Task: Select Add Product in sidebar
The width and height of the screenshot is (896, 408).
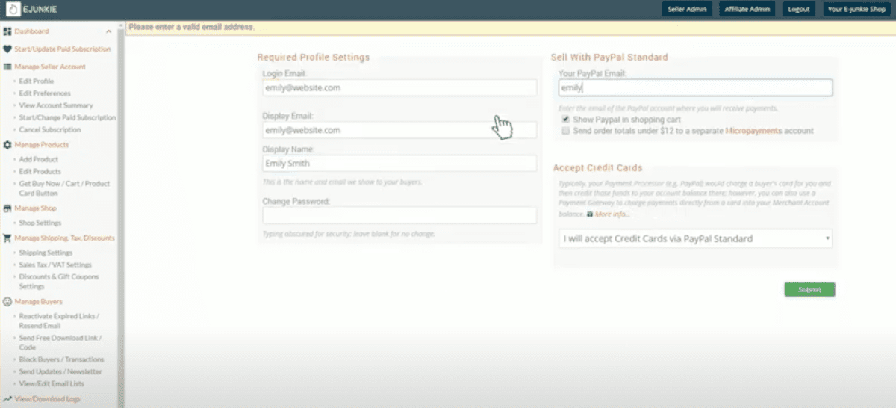Action: point(39,159)
